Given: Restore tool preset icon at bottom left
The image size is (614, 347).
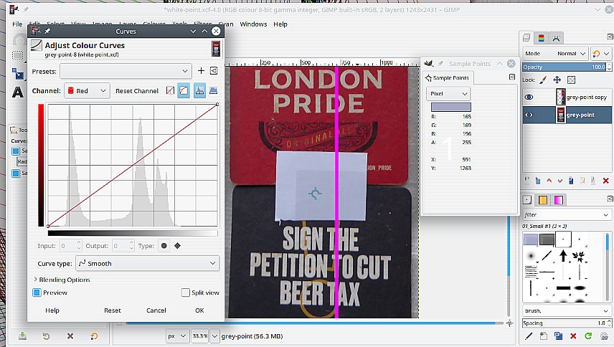Looking at the screenshot, I should pos(46,336).
